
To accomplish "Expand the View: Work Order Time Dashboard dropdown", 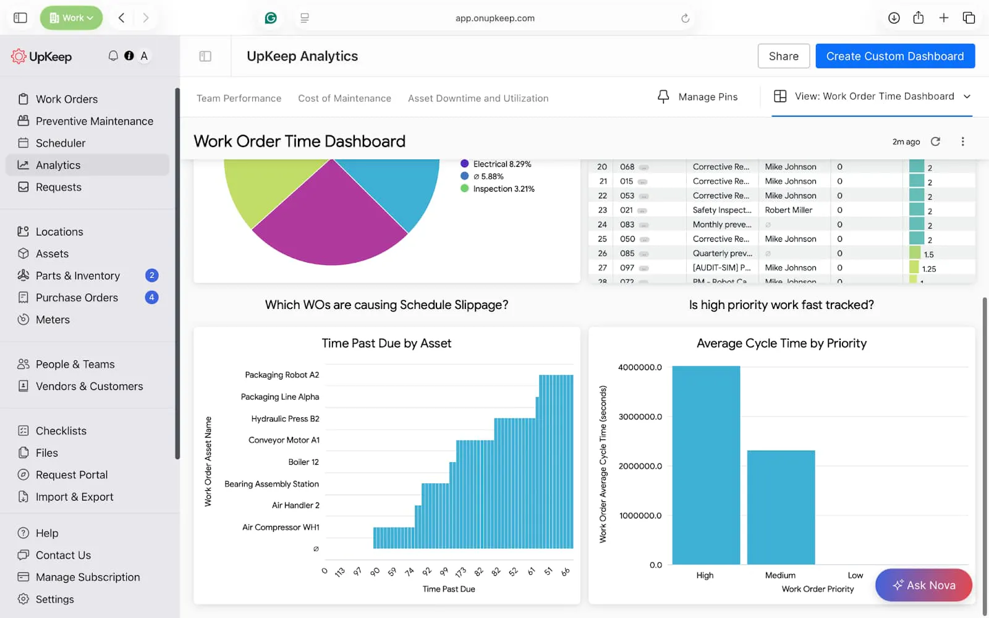I will pyautogui.click(x=872, y=96).
